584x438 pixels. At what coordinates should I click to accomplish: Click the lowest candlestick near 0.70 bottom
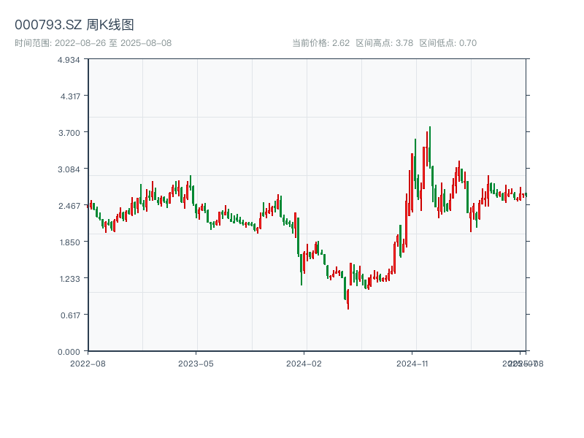[x=347, y=299]
